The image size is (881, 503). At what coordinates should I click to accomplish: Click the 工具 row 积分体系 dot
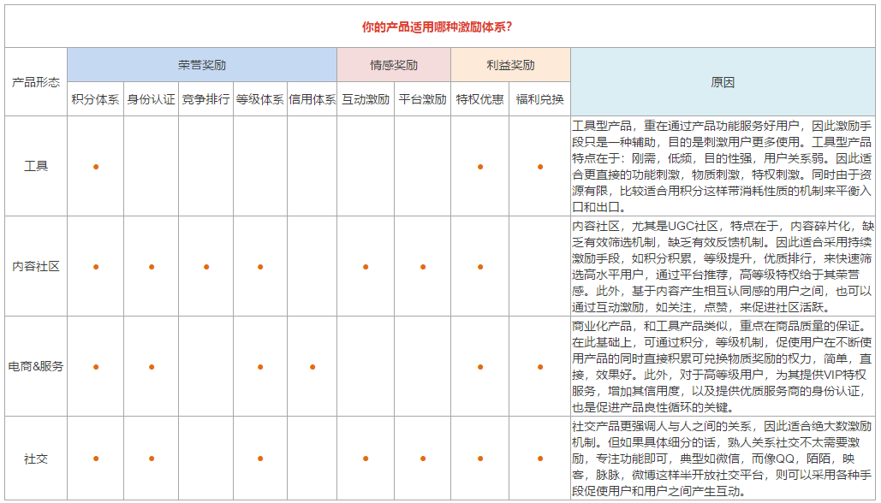(96, 167)
